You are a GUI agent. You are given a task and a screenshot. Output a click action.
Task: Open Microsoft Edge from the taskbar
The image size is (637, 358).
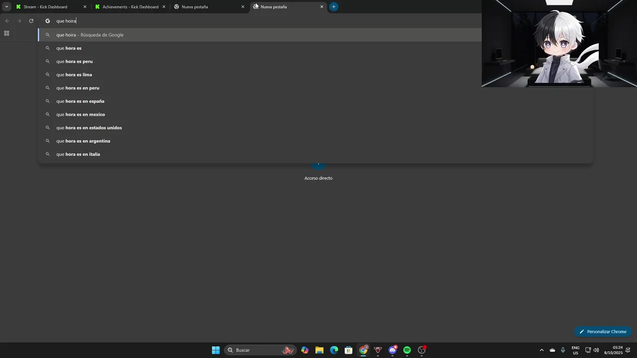click(x=334, y=350)
